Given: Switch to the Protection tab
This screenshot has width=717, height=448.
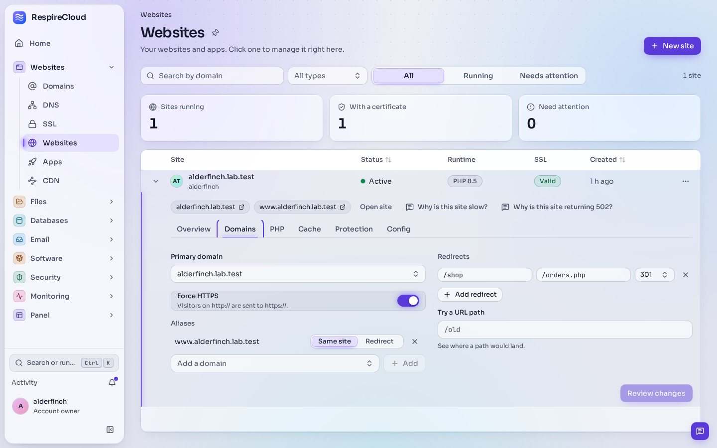Looking at the screenshot, I should pos(354,229).
